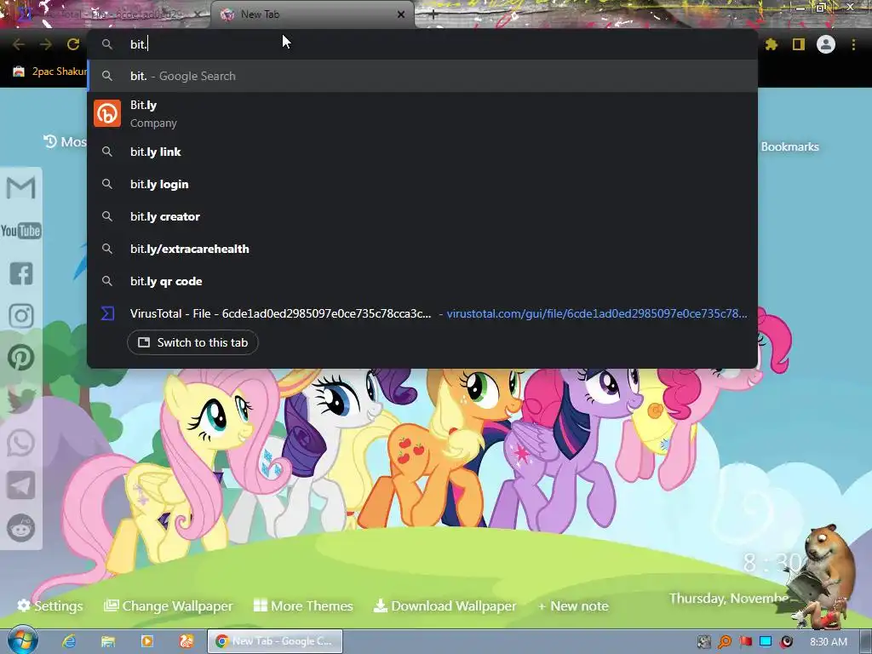
Task: Open the Chrome side panel icon
Action: [799, 44]
